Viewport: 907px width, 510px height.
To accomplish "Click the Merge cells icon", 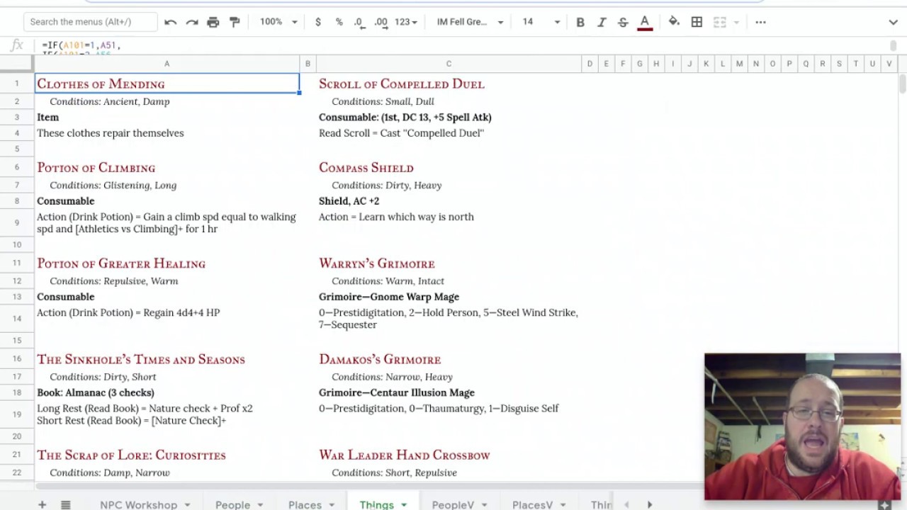I will click(x=720, y=22).
